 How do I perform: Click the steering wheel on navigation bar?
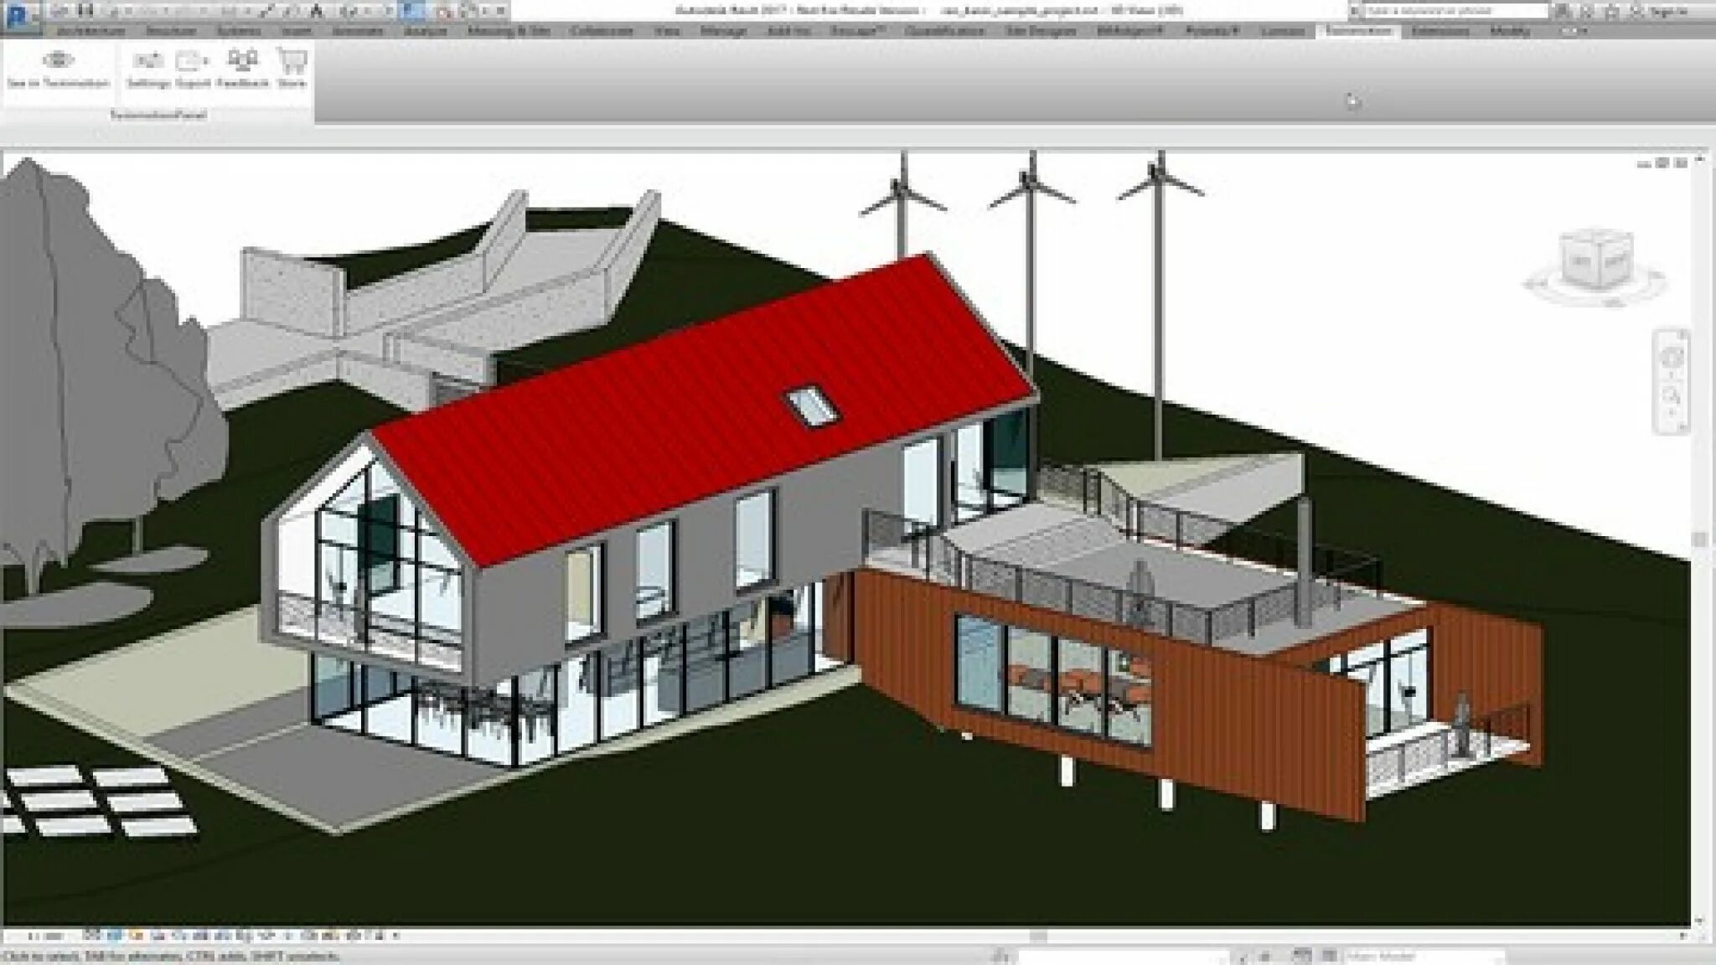tap(1672, 358)
